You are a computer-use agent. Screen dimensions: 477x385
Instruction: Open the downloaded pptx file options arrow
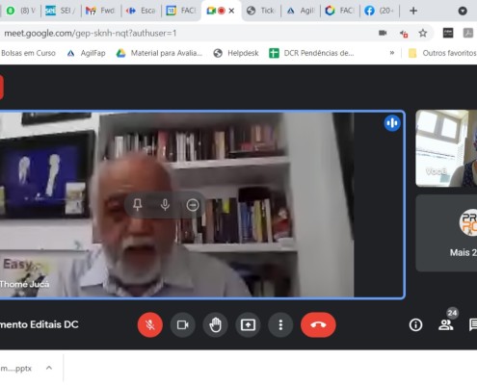click(x=49, y=368)
